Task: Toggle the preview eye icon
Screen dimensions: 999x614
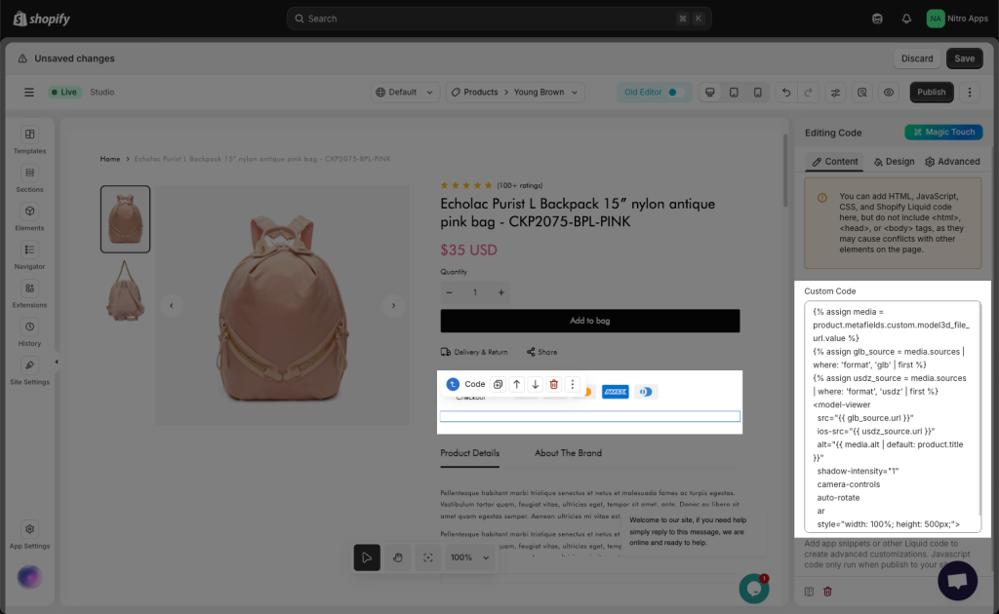Action: coord(889,93)
